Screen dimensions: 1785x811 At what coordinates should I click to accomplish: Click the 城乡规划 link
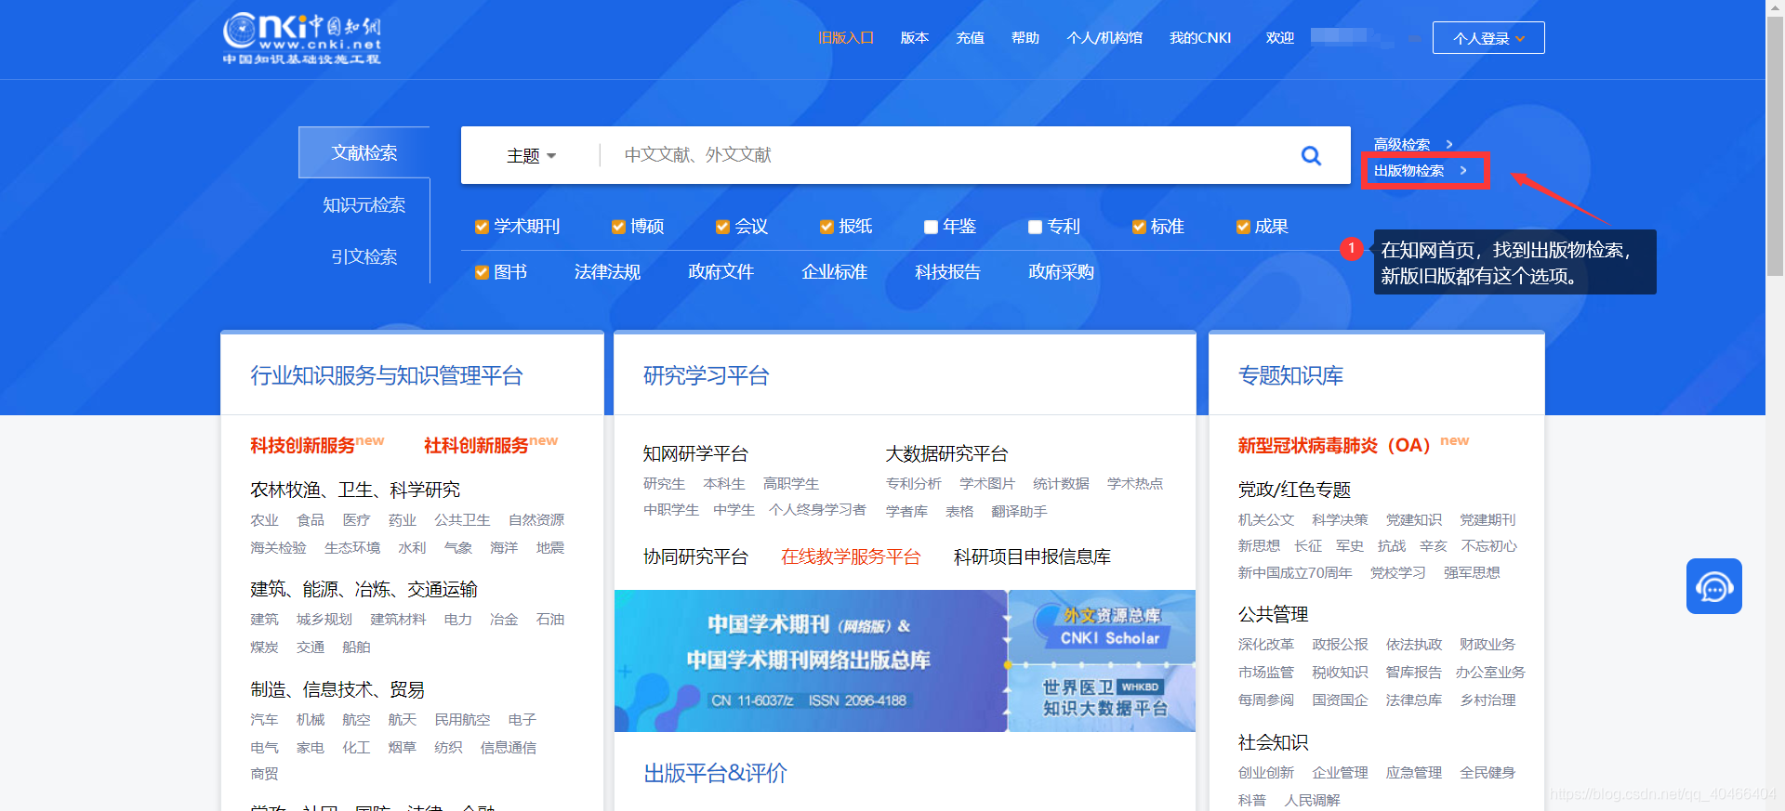click(324, 620)
